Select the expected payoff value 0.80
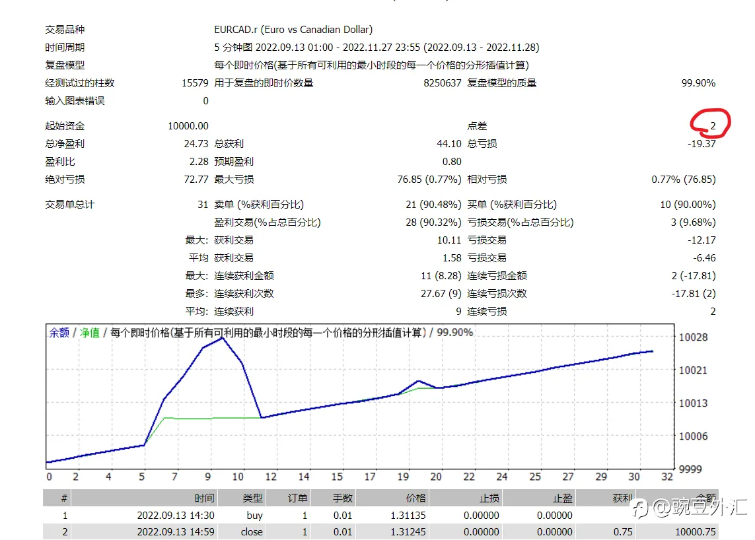The image size is (755, 540). coord(452,161)
